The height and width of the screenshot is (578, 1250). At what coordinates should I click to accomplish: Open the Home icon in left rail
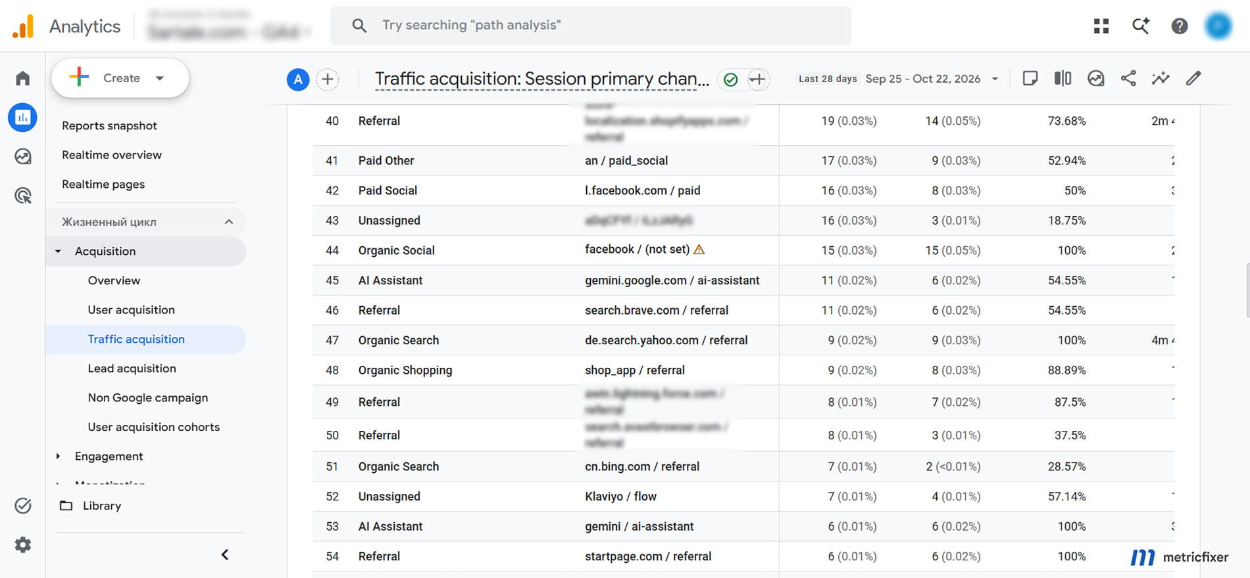tap(23, 78)
